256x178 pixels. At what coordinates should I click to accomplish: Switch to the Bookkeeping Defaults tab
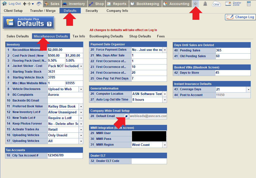point(106,36)
